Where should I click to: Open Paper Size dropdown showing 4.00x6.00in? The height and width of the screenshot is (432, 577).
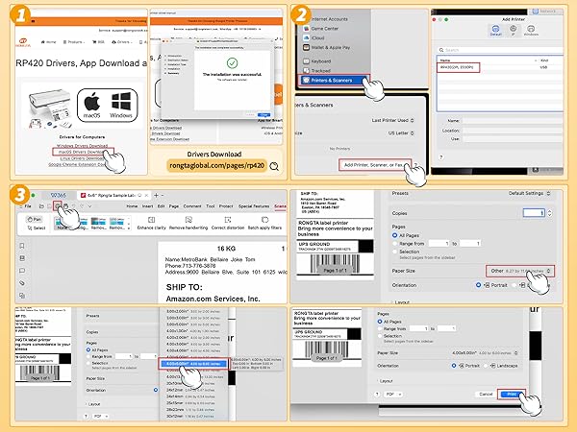point(485,352)
